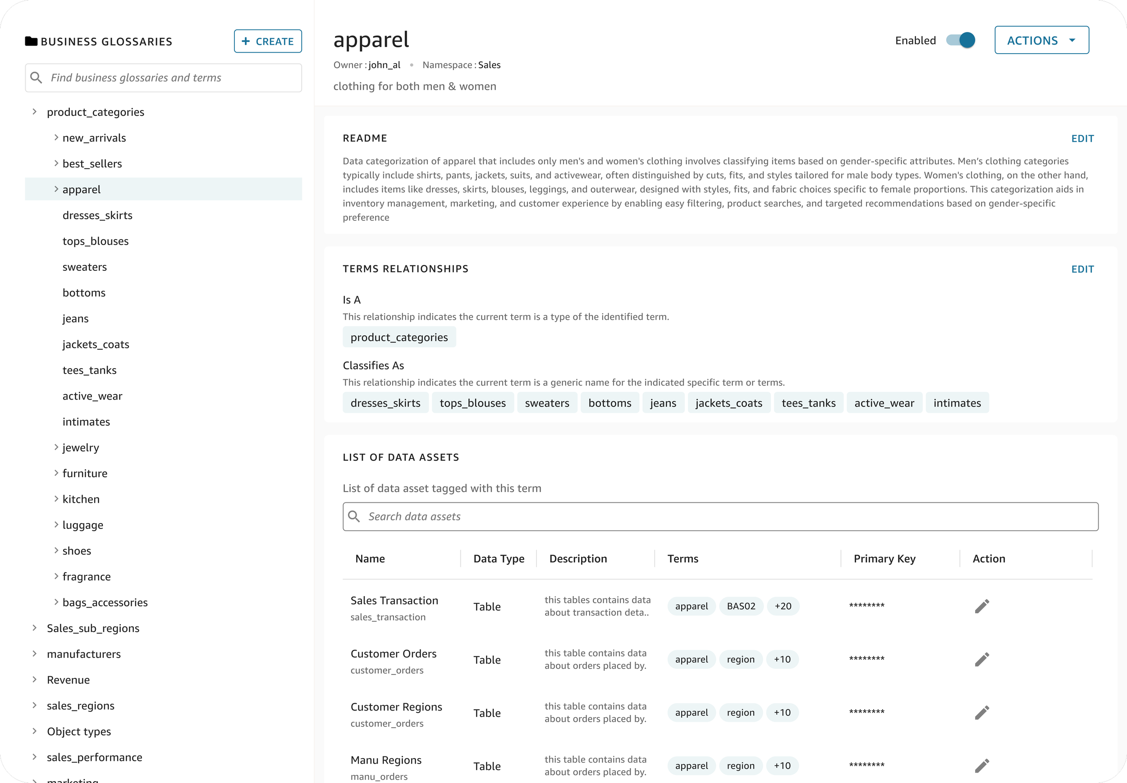Edit the README section
Viewport: 1127px width, 783px height.
tap(1082, 138)
